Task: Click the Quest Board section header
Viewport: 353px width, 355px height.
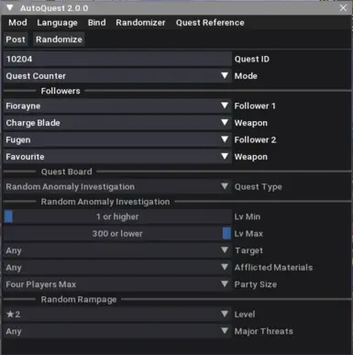Action: click(x=67, y=172)
